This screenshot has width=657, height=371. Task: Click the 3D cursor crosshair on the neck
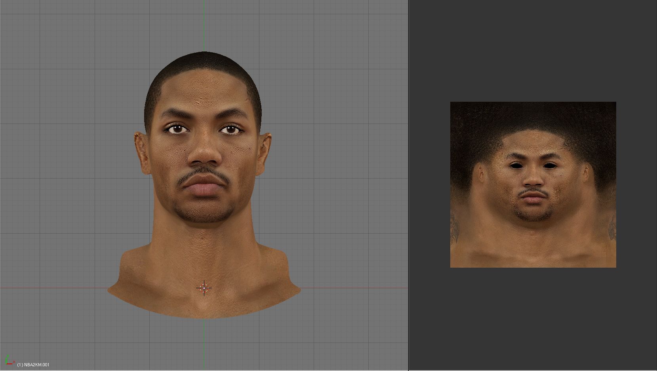(x=204, y=288)
